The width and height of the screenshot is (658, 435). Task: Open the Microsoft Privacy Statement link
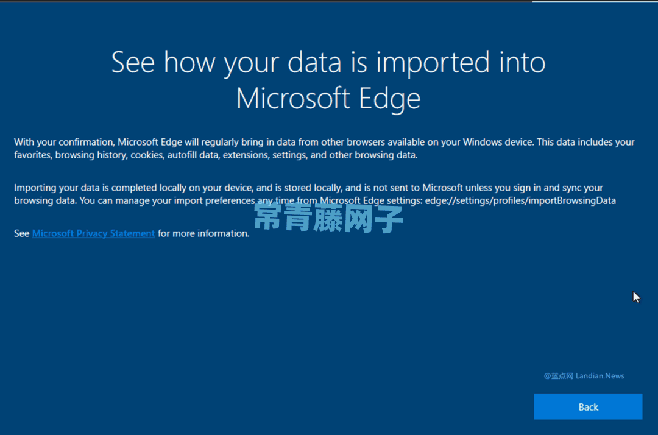point(93,234)
